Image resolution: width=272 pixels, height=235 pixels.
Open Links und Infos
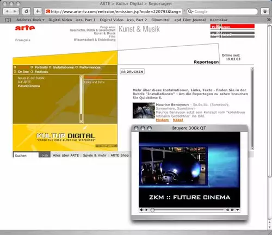click(x=94, y=82)
